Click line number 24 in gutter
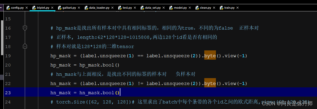 pyautogui.click(x=8, y=102)
